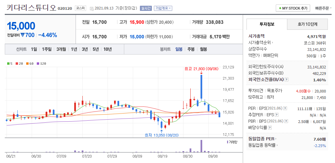The width and height of the screenshot is (335, 163).
Task: Select the 10년 line chart period
Action: (108, 49)
